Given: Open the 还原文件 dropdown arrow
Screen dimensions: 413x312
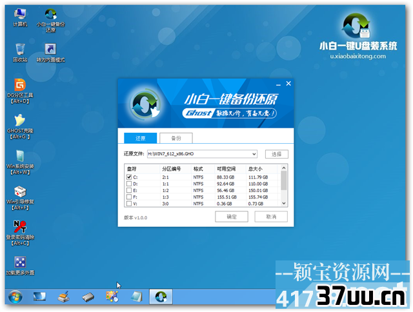Looking at the screenshot, I should (254, 154).
